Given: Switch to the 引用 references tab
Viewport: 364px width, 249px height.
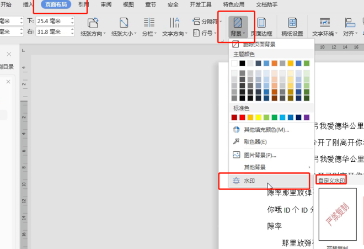Looking at the screenshot, I should [84, 4].
